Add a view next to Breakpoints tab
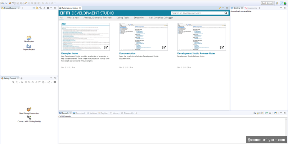This screenshot has height=144, width=288. click(259, 8)
